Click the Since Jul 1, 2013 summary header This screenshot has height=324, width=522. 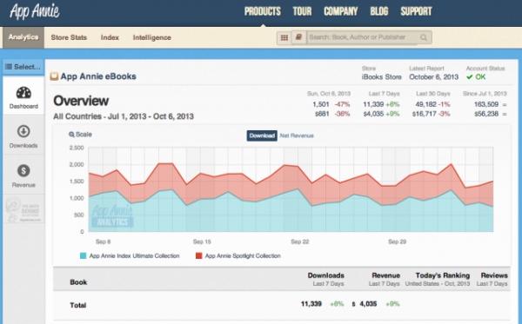click(485, 94)
